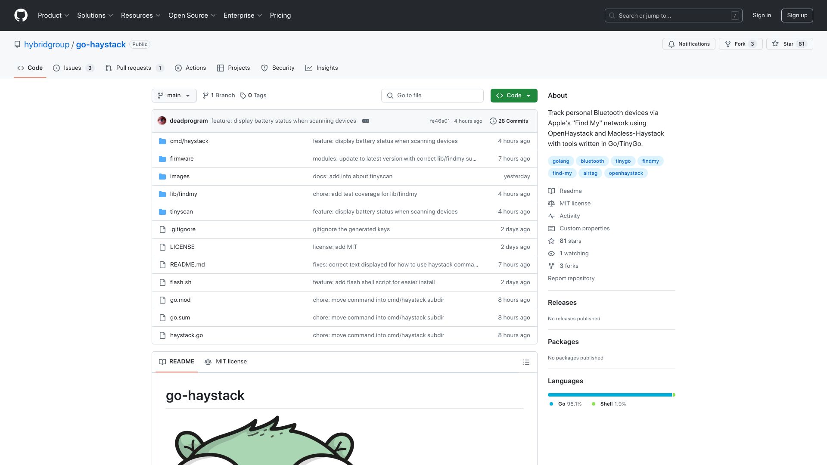Viewport: 827px width, 465px height.
Task: Open the hybridgroup owner link
Action: [47, 44]
